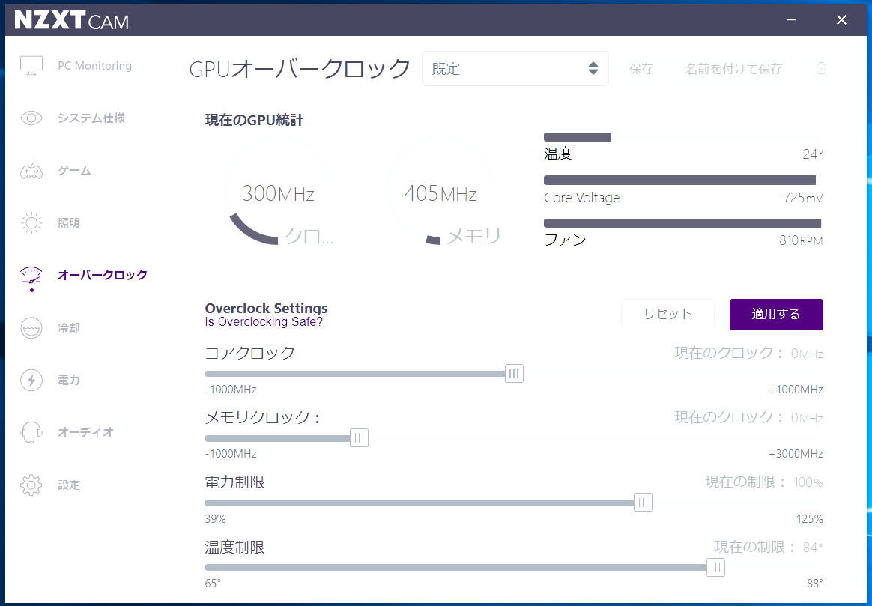The width and height of the screenshot is (872, 606).
Task: Minimize the NZXT CAM window
Action: [x=791, y=20]
